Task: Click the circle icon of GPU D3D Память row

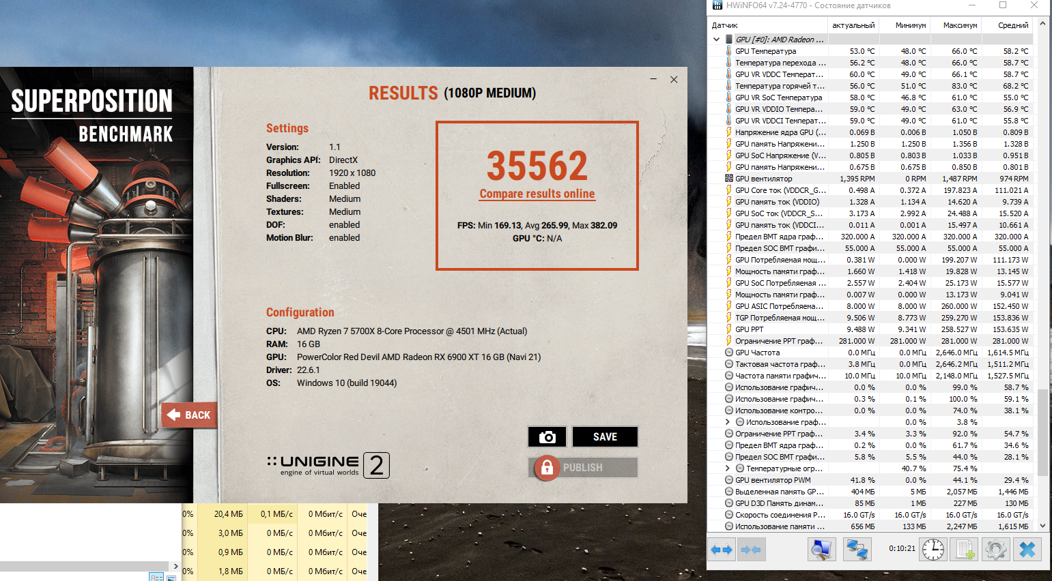Action: (x=728, y=503)
